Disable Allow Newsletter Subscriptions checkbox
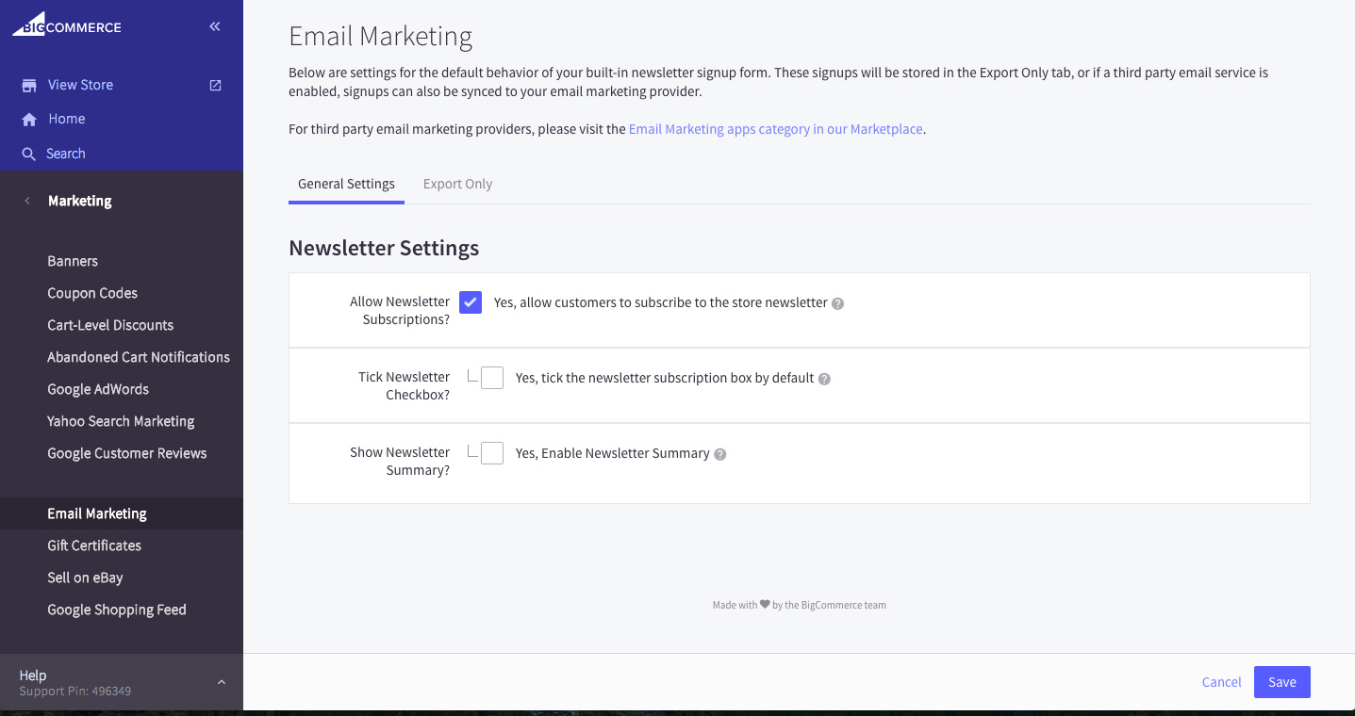1355x716 pixels. [x=470, y=302]
